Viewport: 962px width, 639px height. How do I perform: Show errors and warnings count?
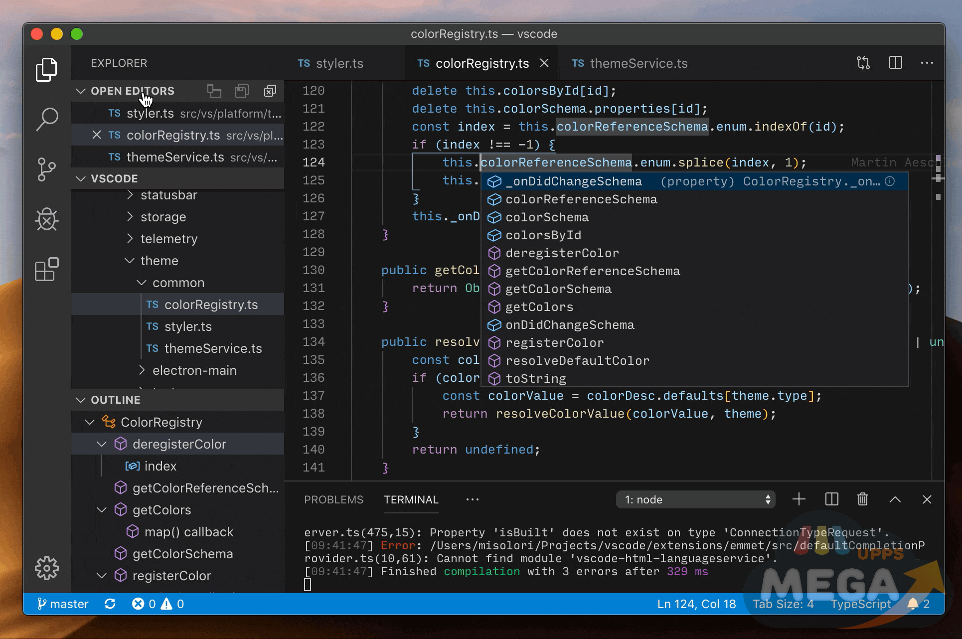point(158,604)
